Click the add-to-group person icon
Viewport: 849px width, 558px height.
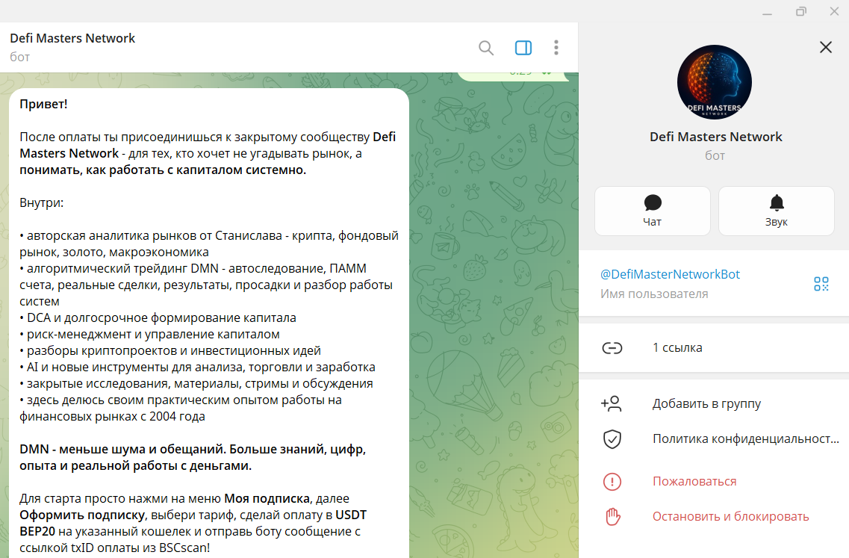coord(612,403)
